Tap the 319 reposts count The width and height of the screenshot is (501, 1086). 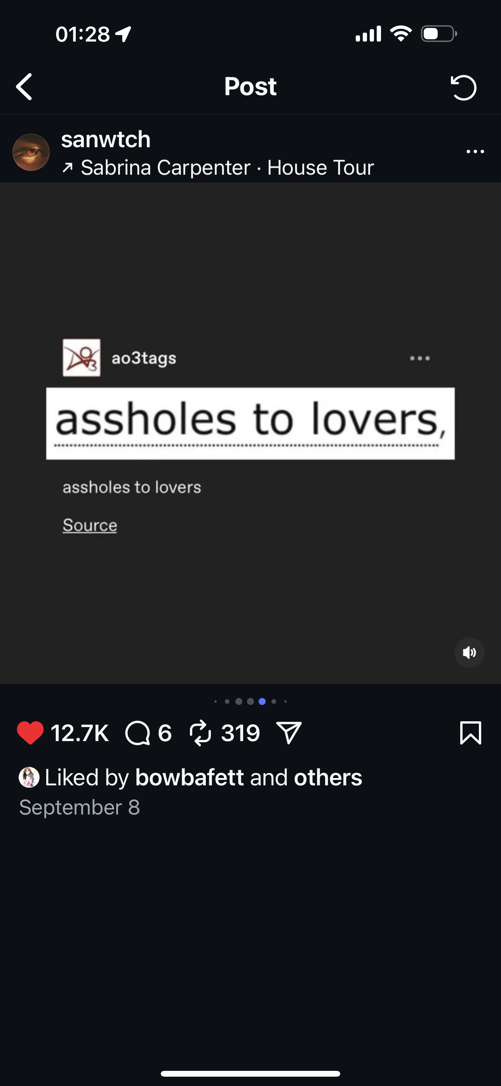click(240, 733)
